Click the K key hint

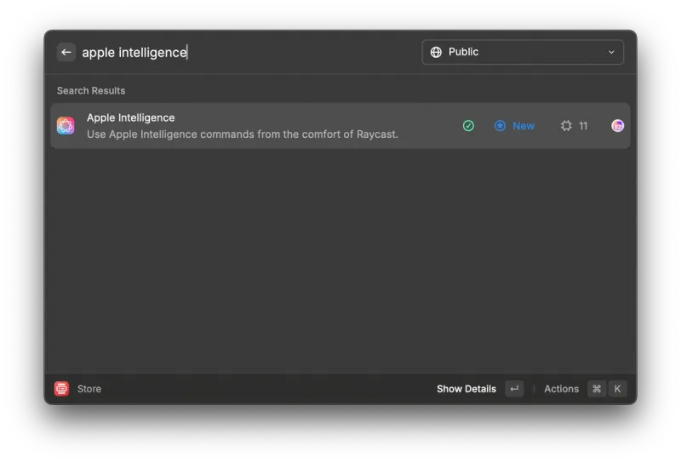[617, 389]
